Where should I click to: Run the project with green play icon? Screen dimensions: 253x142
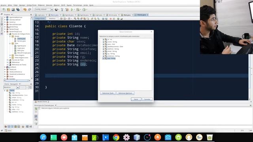pos(72,9)
